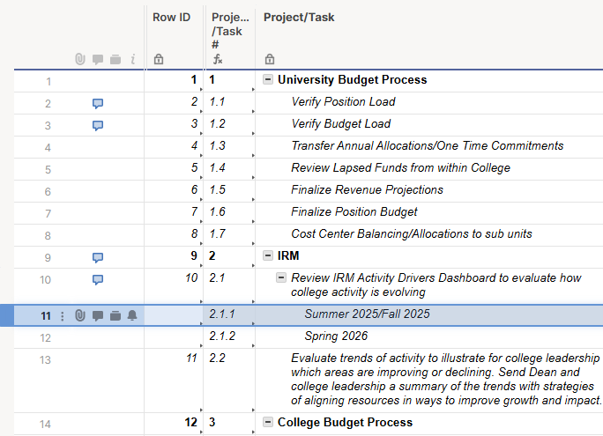Collapse the IRM parent row
The image size is (603, 436).
tap(268, 256)
